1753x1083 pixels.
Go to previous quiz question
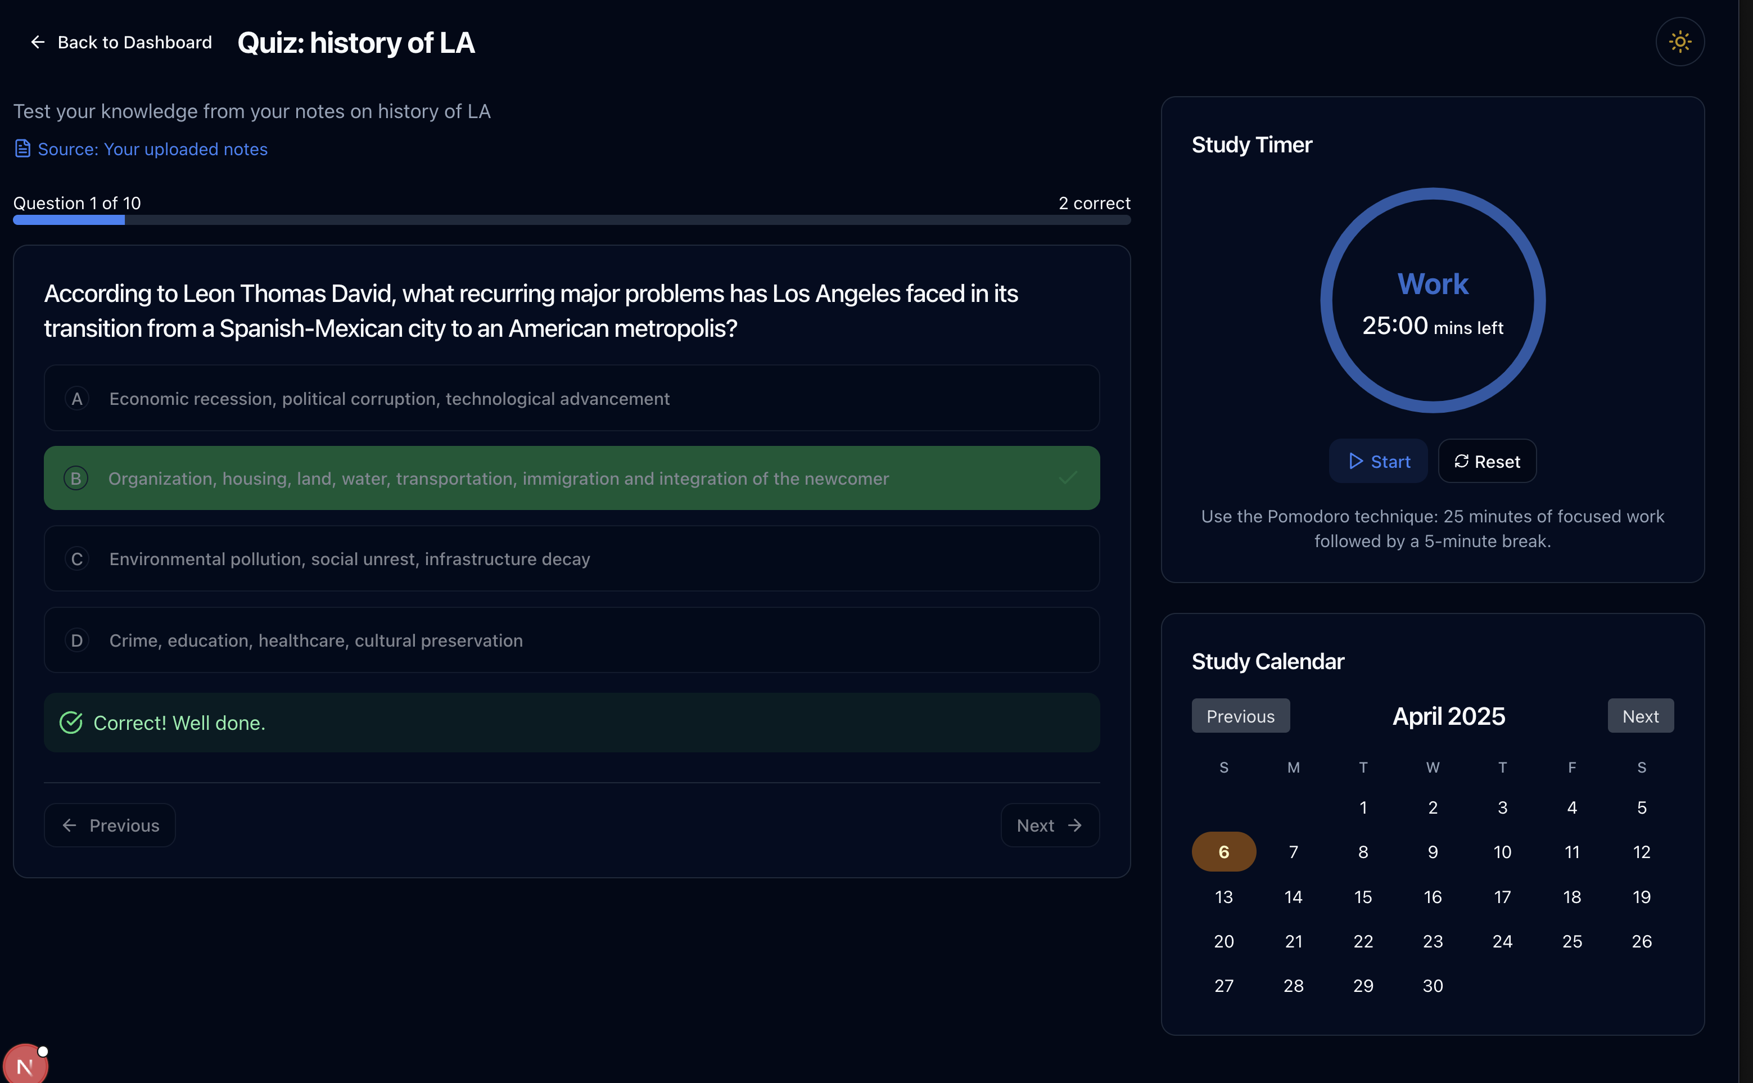[x=110, y=825]
